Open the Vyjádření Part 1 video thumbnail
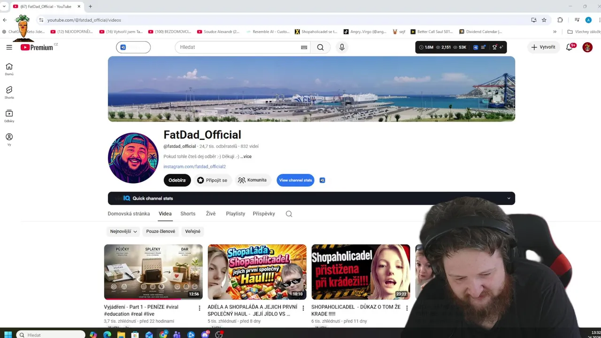Image resolution: width=601 pixels, height=338 pixels. 153,272
